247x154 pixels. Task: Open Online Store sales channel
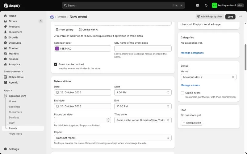(x=16, y=77)
